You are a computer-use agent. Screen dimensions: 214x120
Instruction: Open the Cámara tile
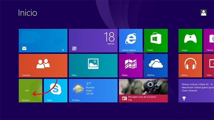(209, 41)
